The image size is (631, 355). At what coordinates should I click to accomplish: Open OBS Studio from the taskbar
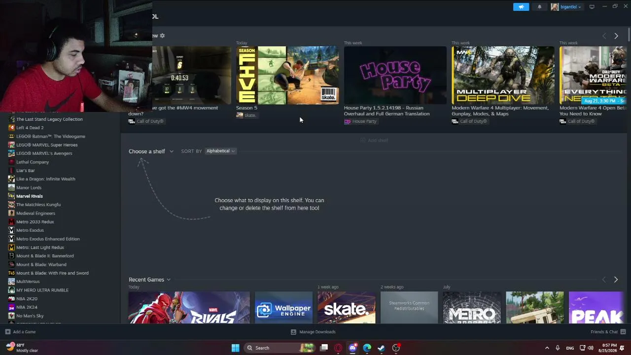pos(396,348)
